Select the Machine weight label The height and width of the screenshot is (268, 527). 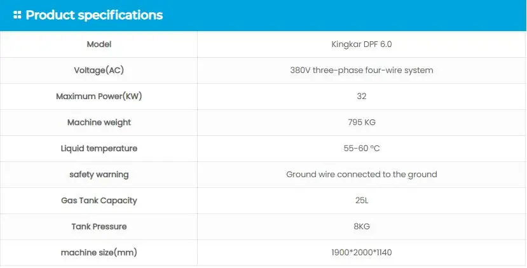(99, 123)
